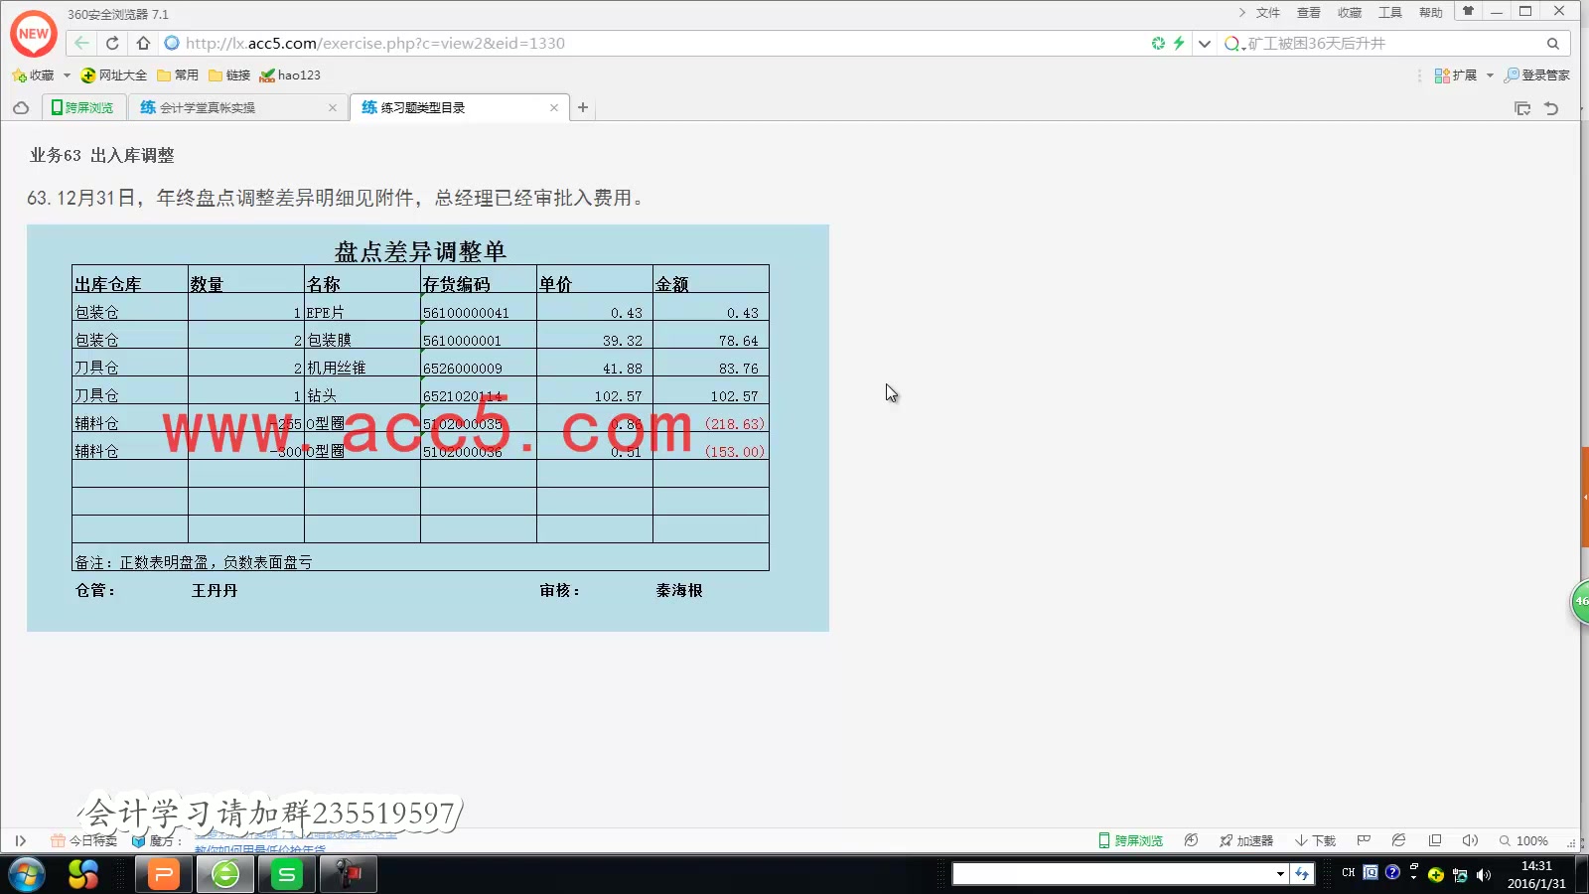The image size is (1589, 894).
Task: Click the home icon in toolbar
Action: pos(142,43)
